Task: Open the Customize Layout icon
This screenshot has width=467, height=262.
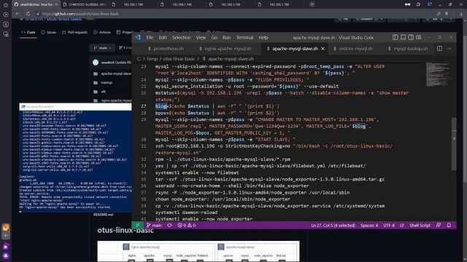Action: point(419,37)
